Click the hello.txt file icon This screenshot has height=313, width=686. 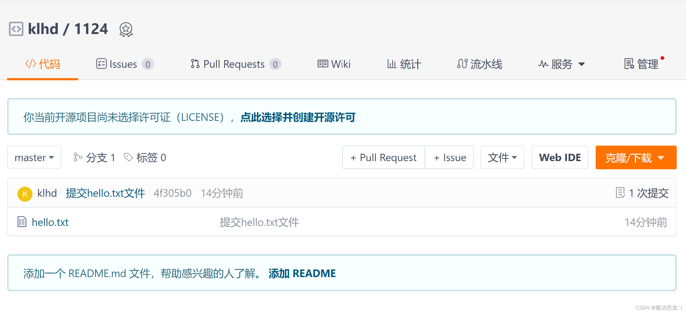click(x=22, y=222)
